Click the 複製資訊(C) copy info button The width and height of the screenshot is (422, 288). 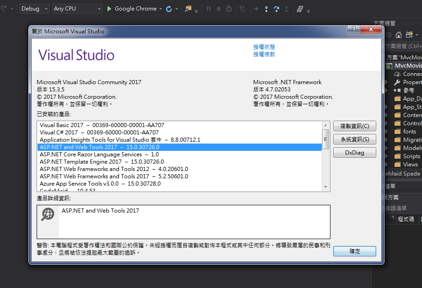pyautogui.click(x=354, y=126)
